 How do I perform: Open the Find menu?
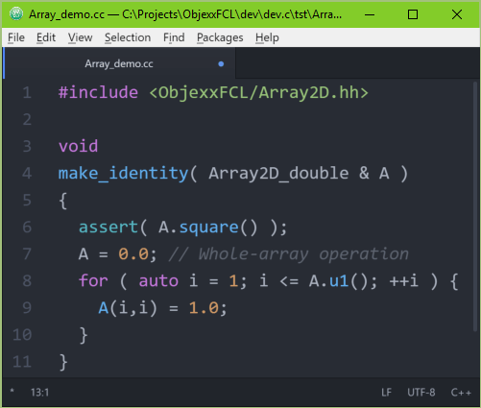pyautogui.click(x=174, y=37)
